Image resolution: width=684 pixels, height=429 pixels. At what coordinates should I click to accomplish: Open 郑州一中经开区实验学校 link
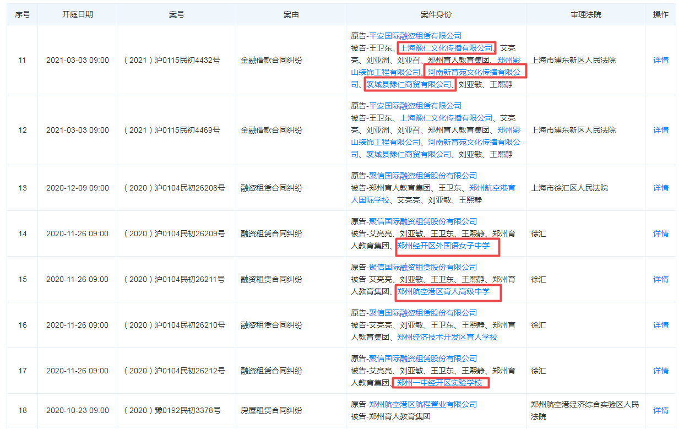439,383
